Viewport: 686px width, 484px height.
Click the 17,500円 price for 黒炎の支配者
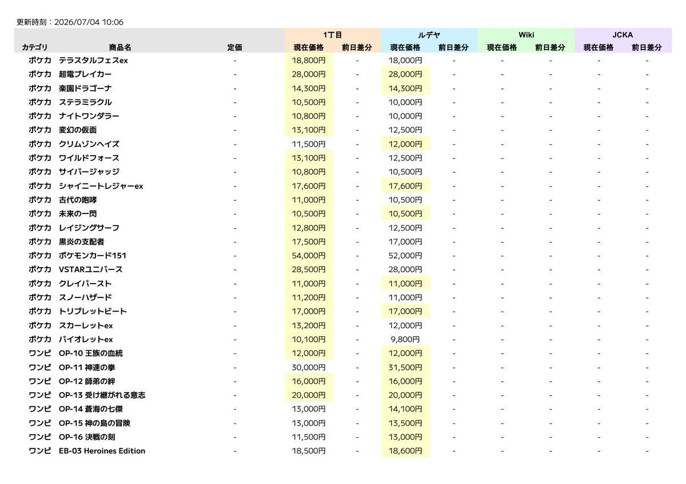tap(309, 241)
